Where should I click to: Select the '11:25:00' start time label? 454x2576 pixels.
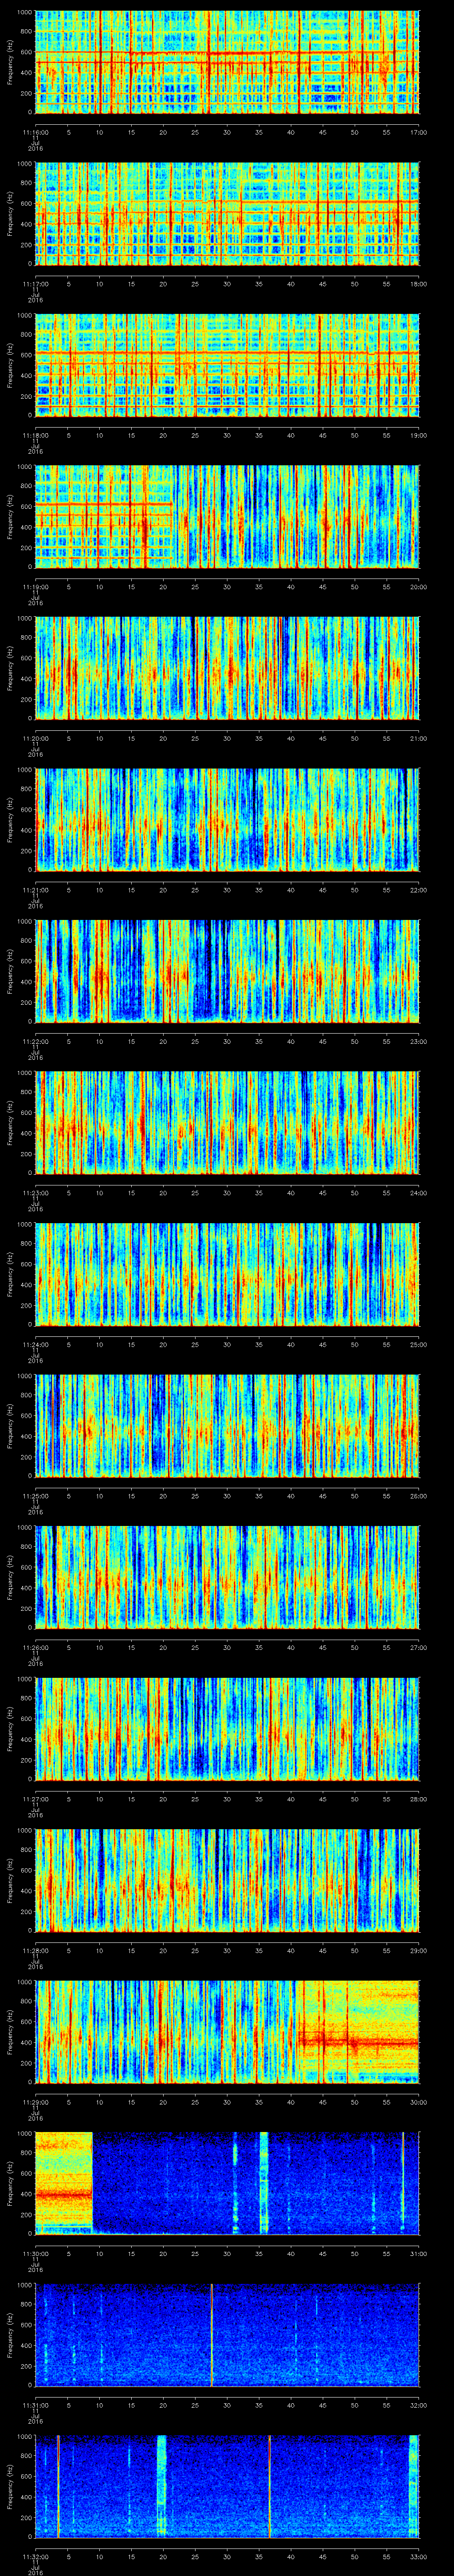[36, 1496]
